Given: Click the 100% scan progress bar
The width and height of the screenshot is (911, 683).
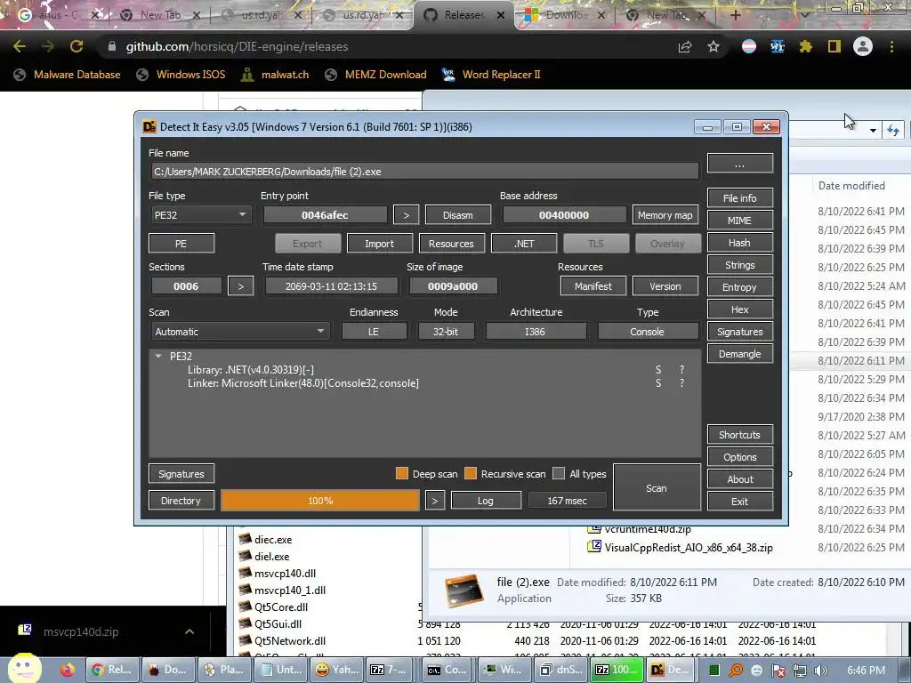Looking at the screenshot, I should click(320, 501).
